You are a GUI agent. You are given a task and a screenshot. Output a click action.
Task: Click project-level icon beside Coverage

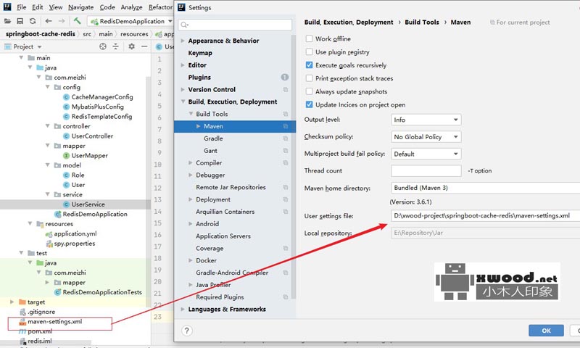[x=285, y=248]
